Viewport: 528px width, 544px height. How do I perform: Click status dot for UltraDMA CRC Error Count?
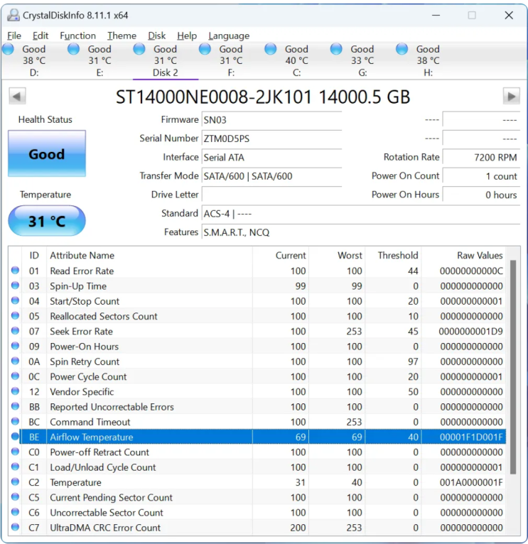click(x=15, y=527)
